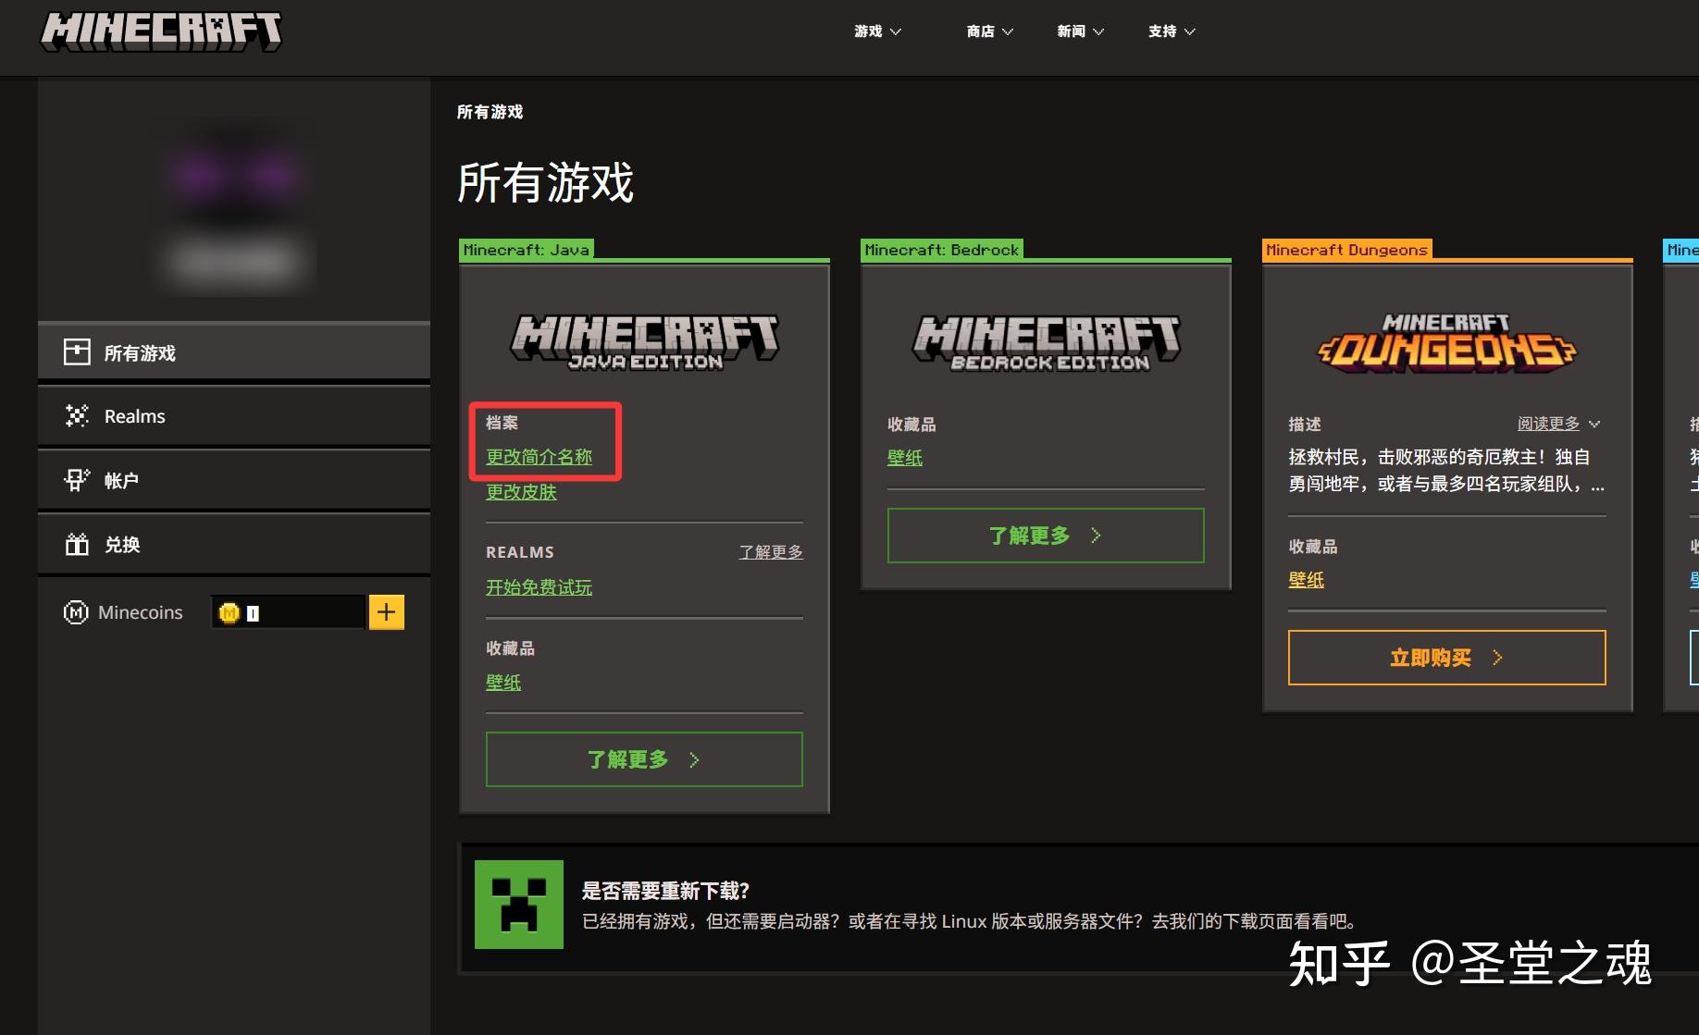Click 开始免费试玩 link
Viewport: 1699px width, 1035px height.
pyautogui.click(x=539, y=587)
